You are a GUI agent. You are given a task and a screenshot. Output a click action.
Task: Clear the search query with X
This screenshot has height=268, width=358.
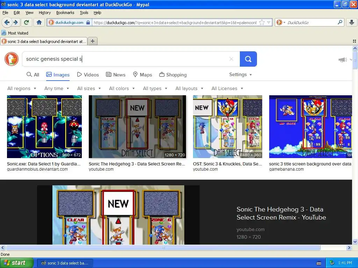coord(231,59)
